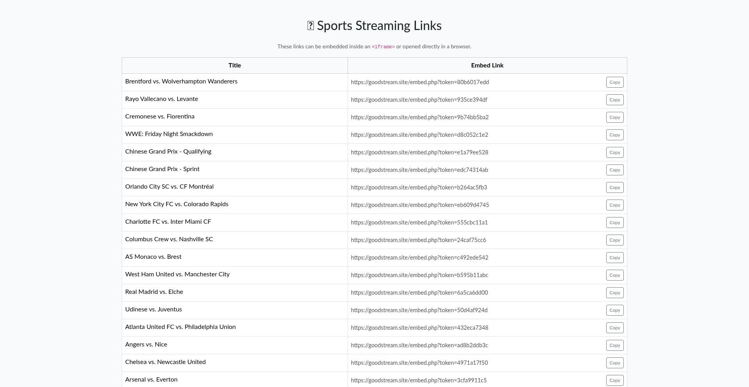Click the pink iframe code text
The image size is (749, 387).
click(x=383, y=47)
